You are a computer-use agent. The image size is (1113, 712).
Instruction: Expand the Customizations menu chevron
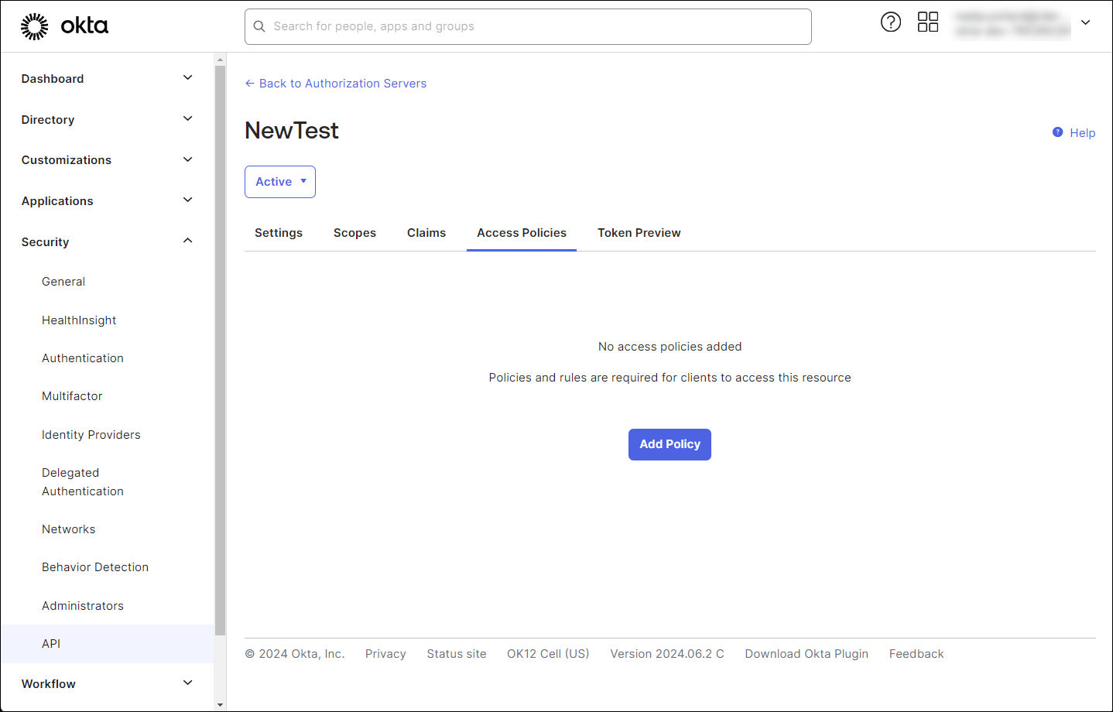point(187,159)
